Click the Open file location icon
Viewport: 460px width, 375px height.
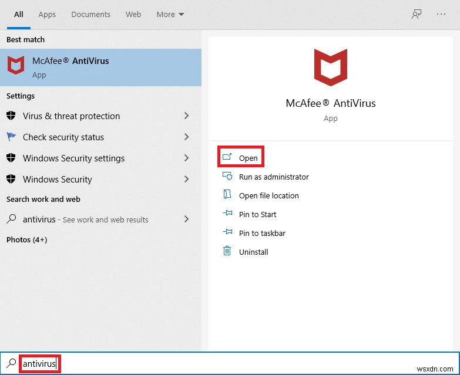[227, 194]
